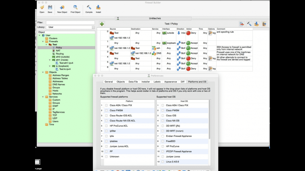This screenshot has height=171, width=305.
Task: Switch to the Installer preferences tab
Action: [x=145, y=82]
